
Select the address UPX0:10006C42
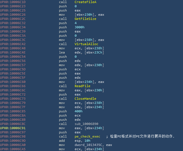tap(13, 44)
